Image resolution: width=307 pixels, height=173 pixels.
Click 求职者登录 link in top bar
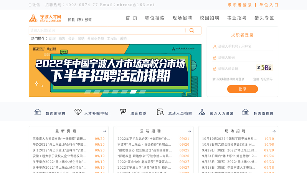(239, 5)
